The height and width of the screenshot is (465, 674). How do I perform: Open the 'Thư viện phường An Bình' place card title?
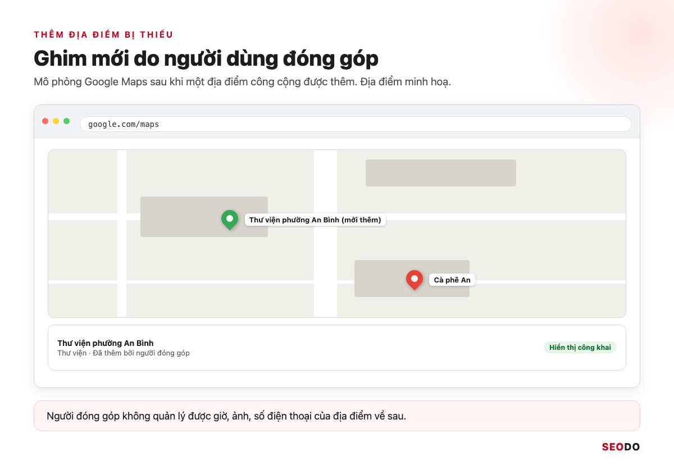106,343
